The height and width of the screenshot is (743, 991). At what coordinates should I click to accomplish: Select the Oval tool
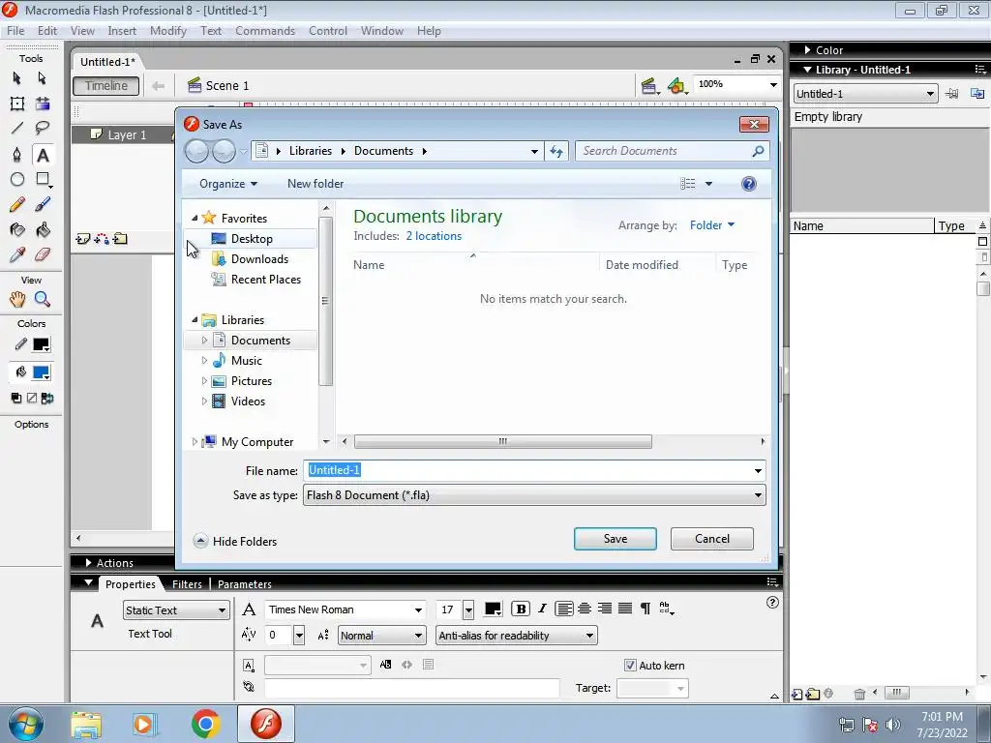click(17, 179)
